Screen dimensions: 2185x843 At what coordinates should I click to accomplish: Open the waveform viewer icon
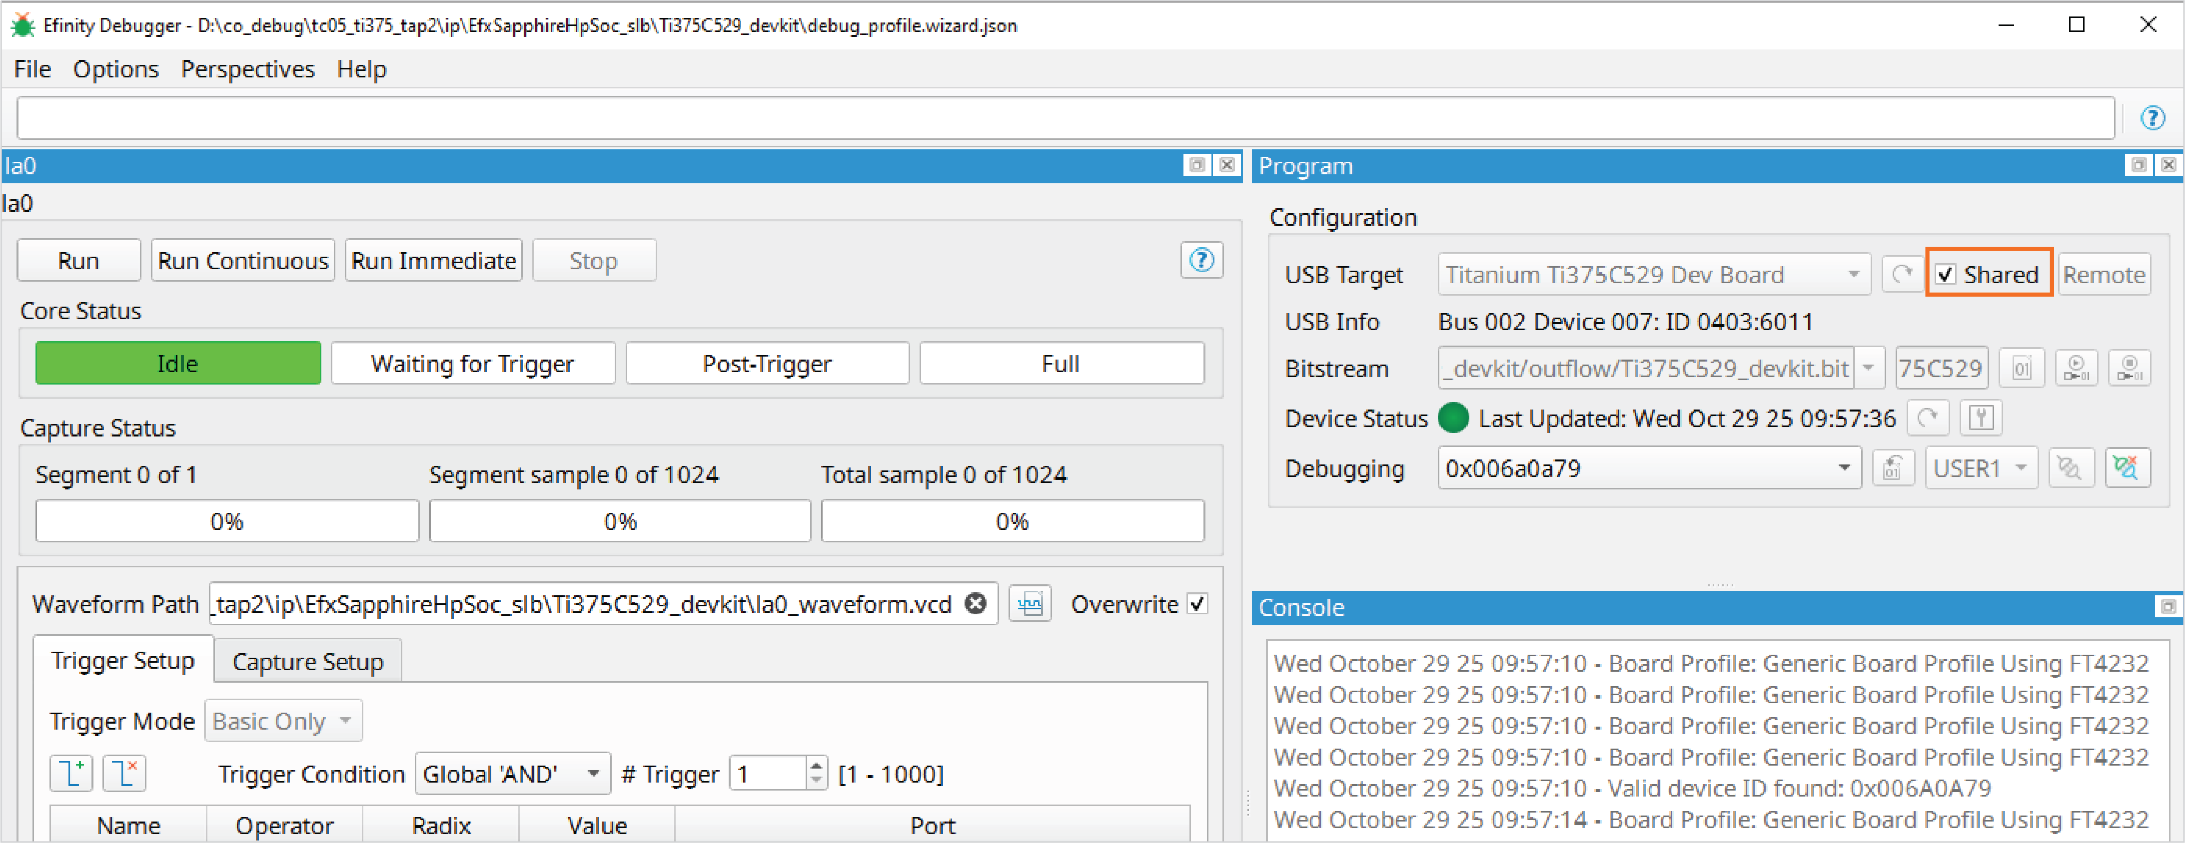coord(1030,604)
